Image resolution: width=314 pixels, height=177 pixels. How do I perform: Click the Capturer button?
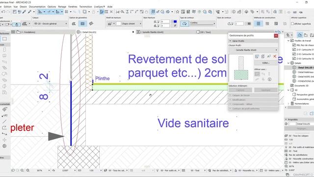(240, 90)
